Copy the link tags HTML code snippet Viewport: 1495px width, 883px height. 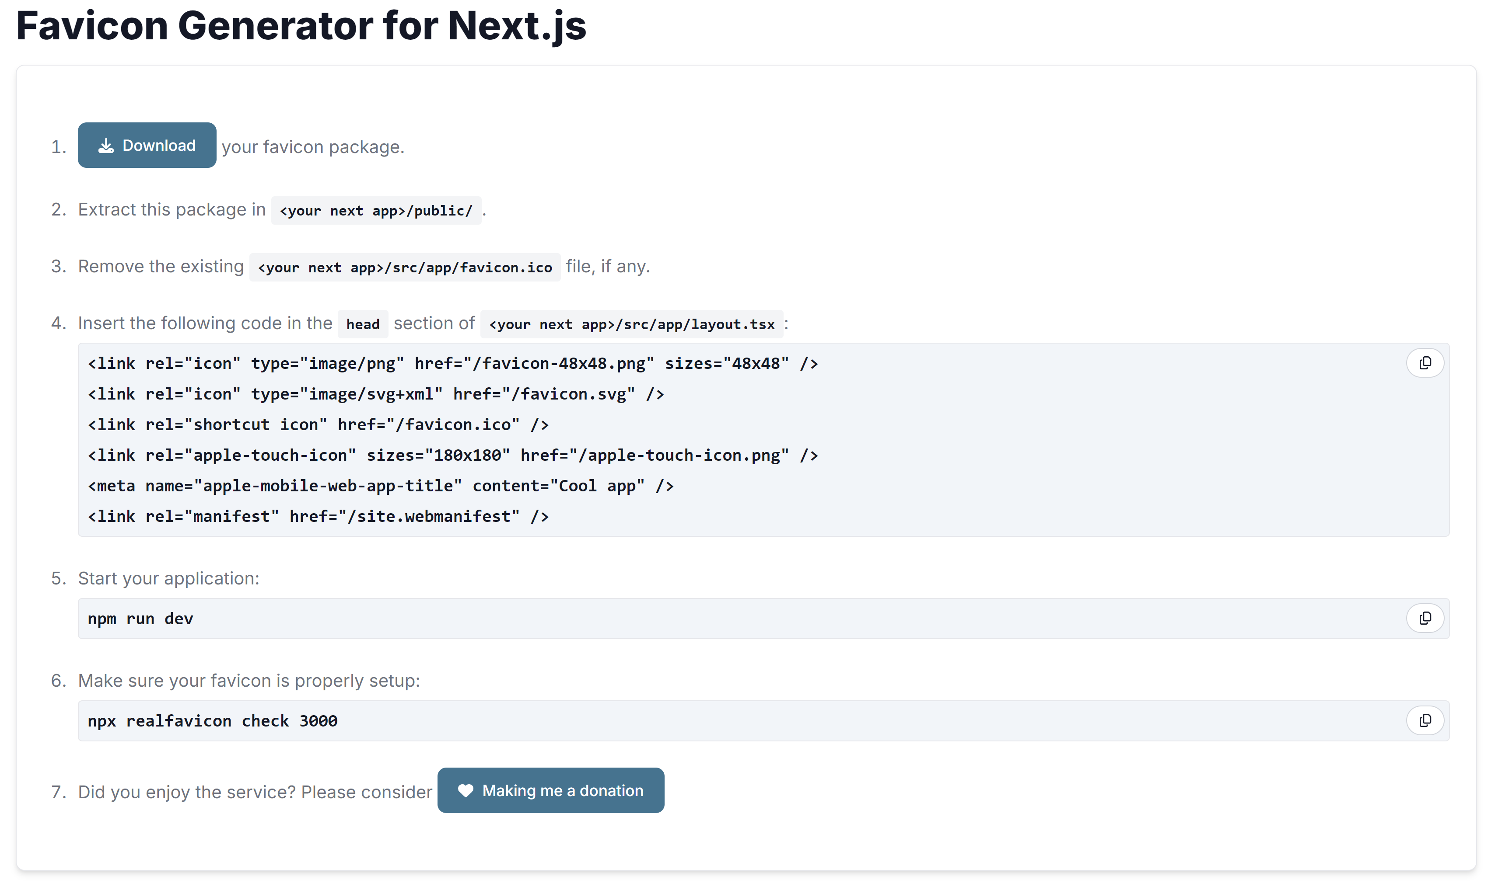coord(1425,363)
